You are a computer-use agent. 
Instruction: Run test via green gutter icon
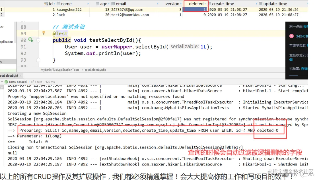pos(30,40)
